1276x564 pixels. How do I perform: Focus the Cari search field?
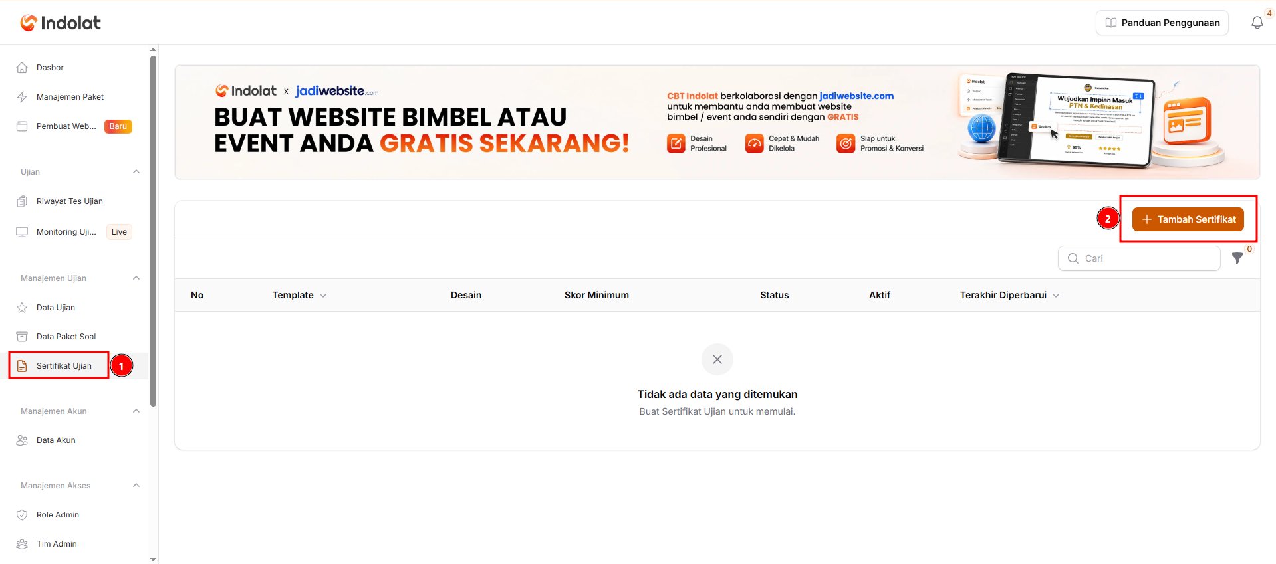tap(1139, 258)
